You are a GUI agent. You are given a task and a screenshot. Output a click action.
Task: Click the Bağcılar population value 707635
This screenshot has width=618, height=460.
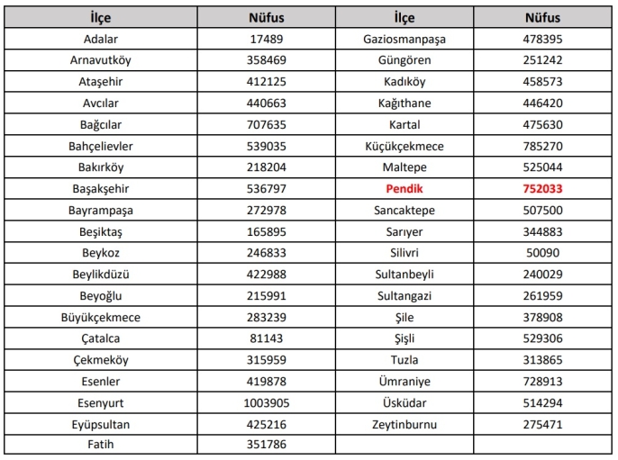267,124
